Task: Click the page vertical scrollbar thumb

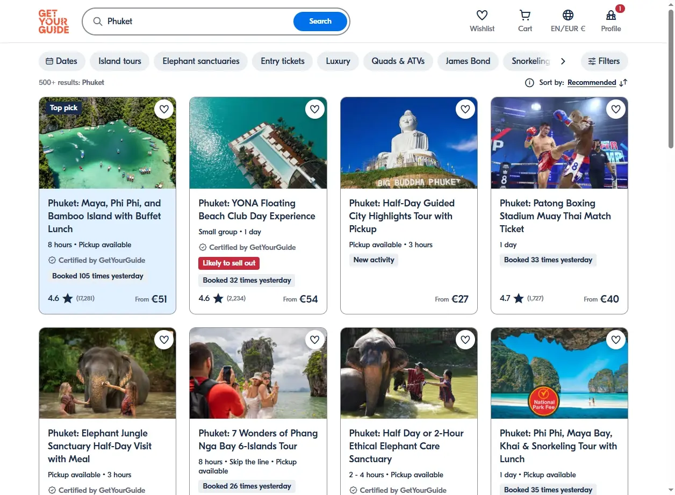Action: 670,78
